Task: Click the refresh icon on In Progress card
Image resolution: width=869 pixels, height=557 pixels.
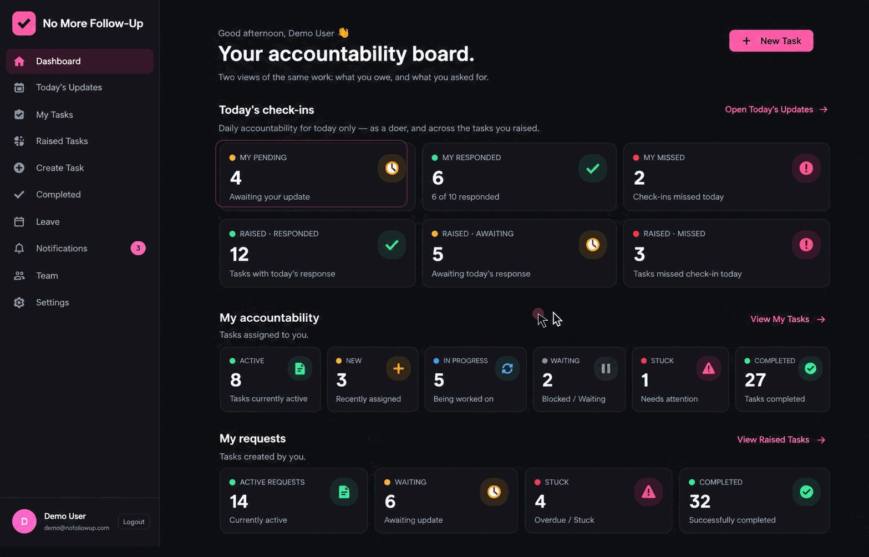Action: pyautogui.click(x=507, y=369)
